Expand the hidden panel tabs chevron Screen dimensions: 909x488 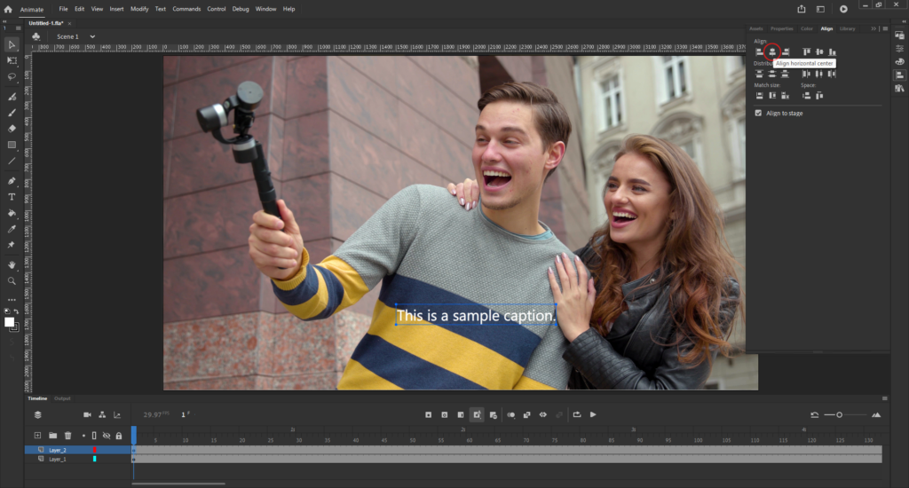tap(873, 28)
